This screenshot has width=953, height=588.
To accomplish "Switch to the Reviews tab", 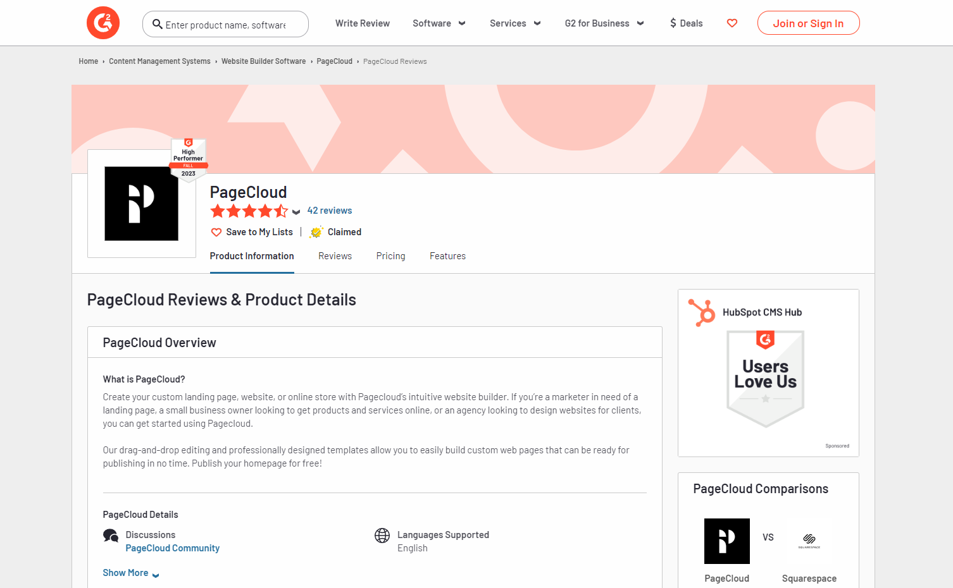I will (335, 256).
